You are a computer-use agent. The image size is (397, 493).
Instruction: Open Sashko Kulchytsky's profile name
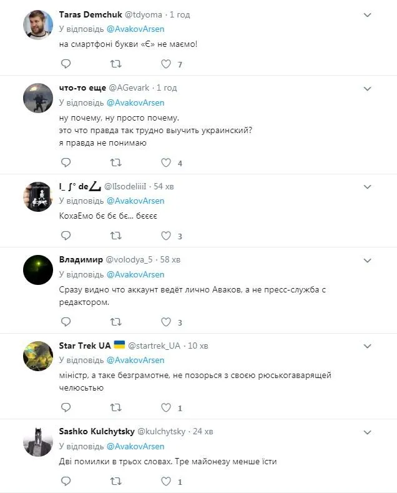tap(96, 431)
